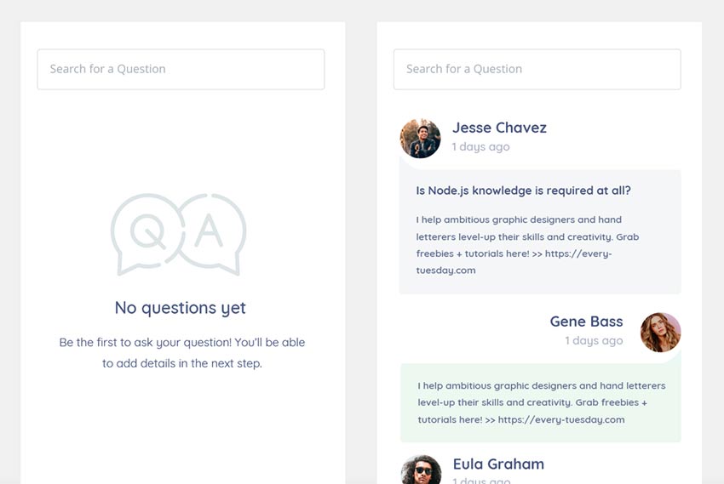Open the "Is Node.js knowledge is required" question
Image resolution: width=724 pixels, height=484 pixels.
click(x=523, y=191)
